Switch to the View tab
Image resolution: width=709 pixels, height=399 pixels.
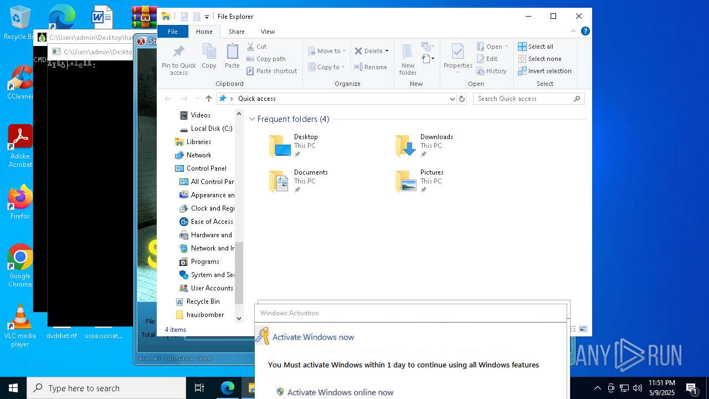(268, 32)
